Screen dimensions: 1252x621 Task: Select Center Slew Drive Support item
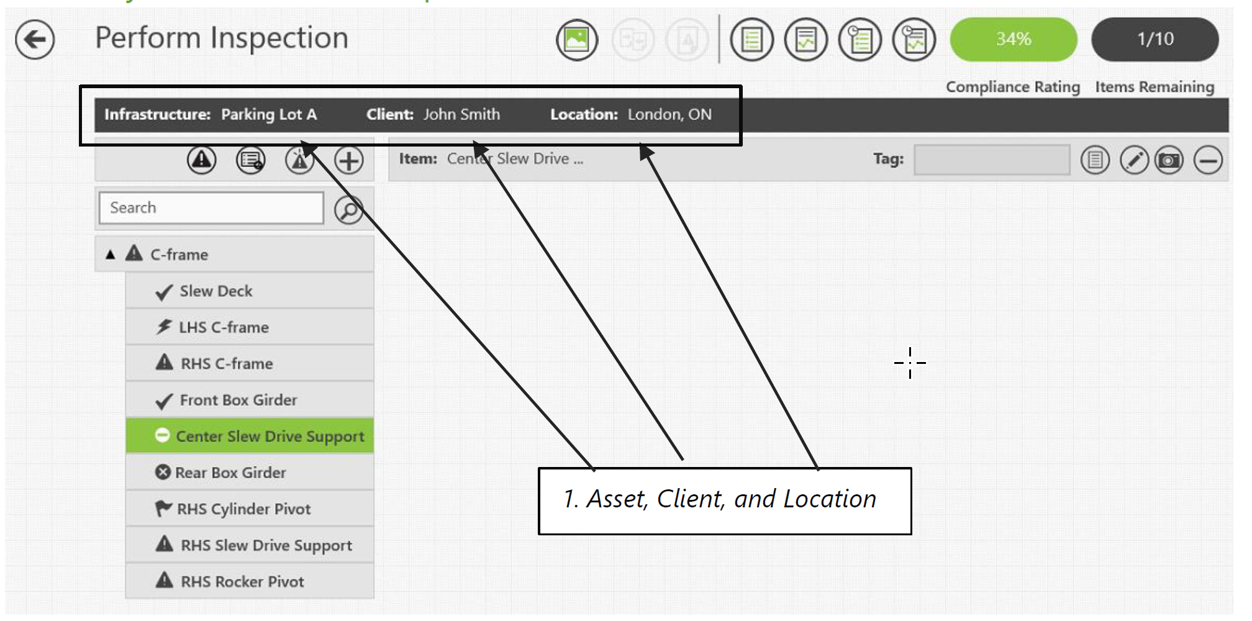(x=270, y=437)
